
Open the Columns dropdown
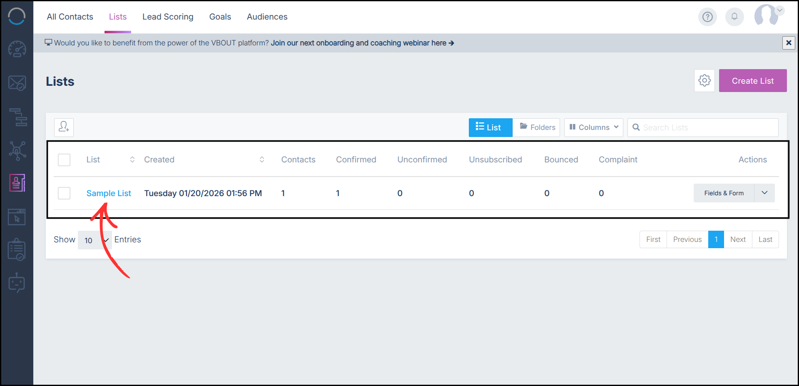[593, 127]
